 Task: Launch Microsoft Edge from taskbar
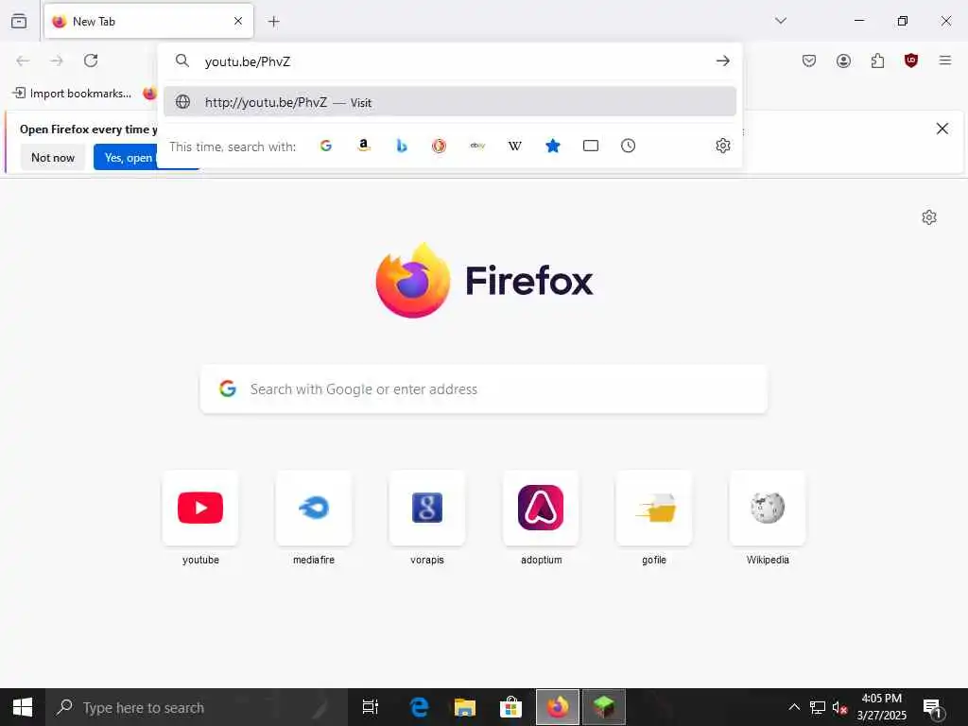(419, 707)
